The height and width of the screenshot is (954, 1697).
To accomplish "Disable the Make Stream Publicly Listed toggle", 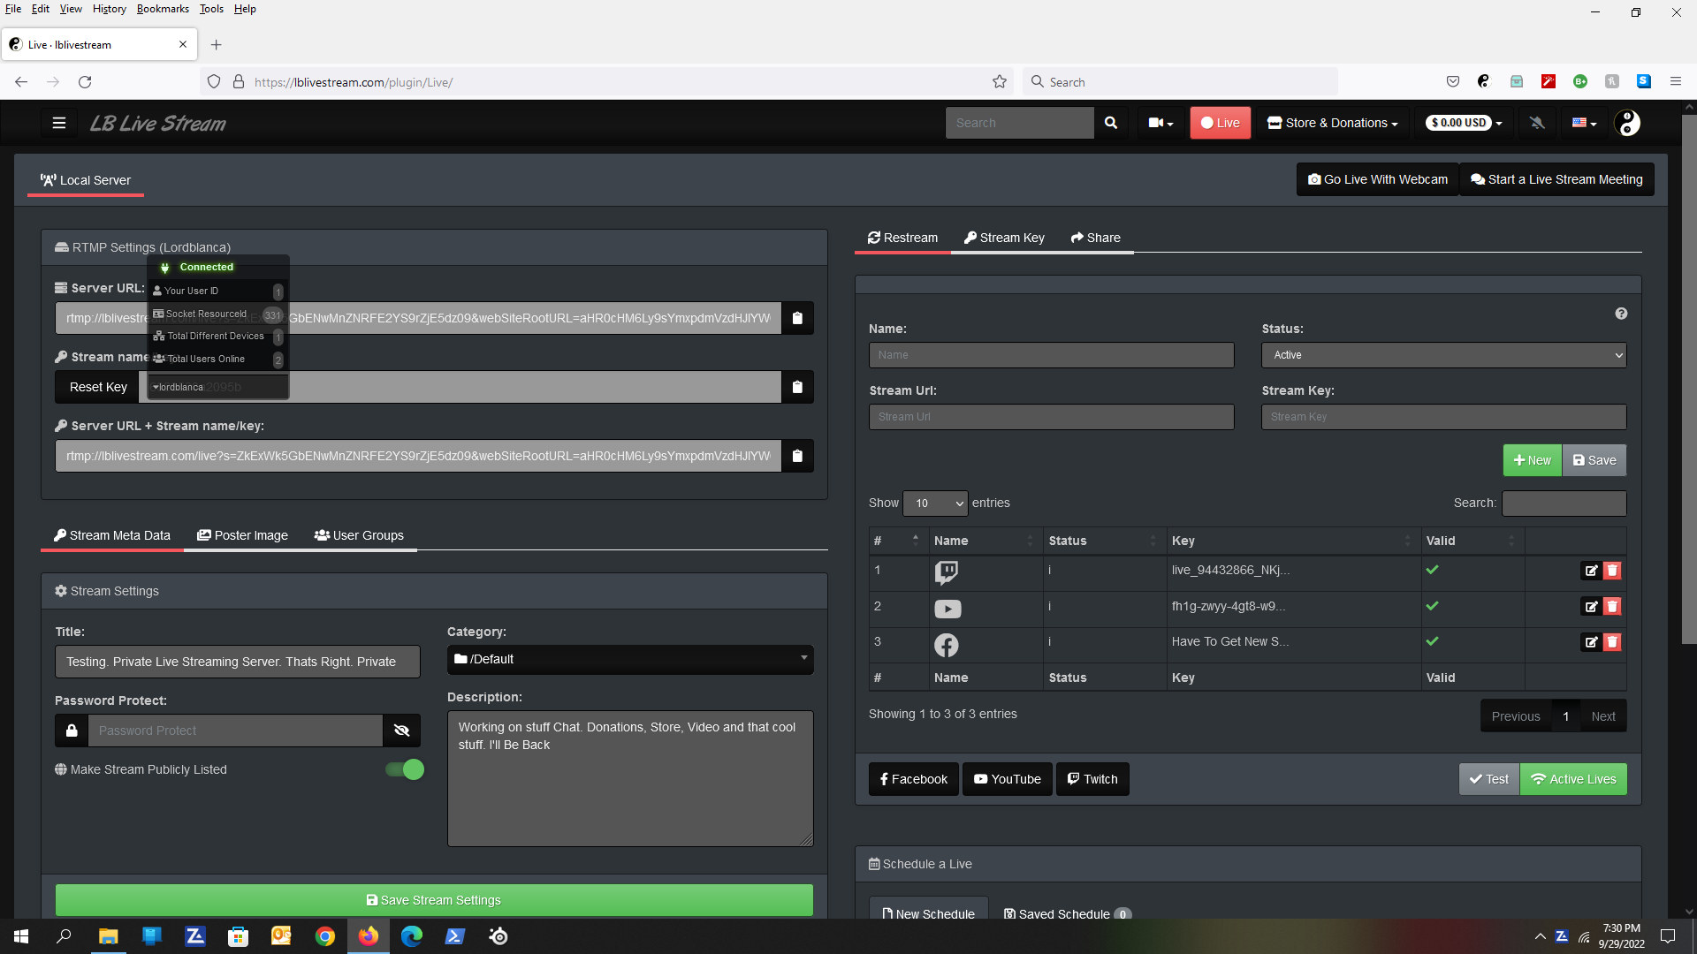I will (403, 769).
